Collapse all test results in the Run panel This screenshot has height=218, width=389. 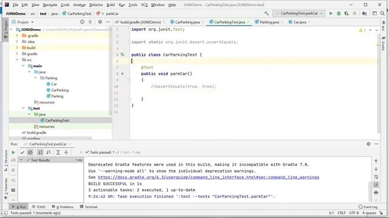66,153
